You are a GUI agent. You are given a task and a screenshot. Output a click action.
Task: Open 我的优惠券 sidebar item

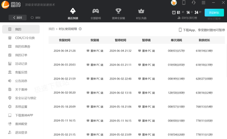coord(21,46)
